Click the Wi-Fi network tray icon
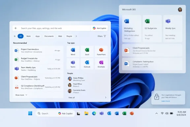Screen dimensions: 190x127 coord(162,113)
